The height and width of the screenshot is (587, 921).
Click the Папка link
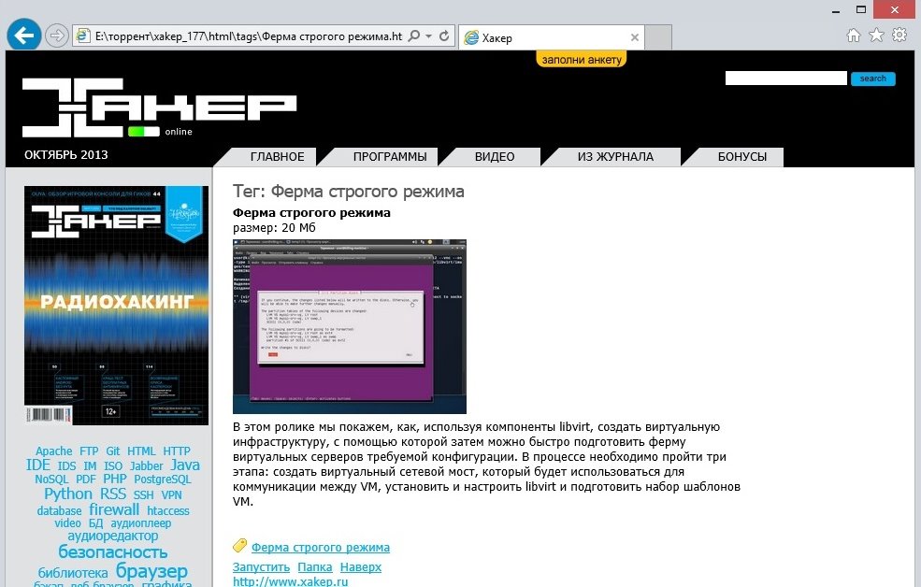315,567
